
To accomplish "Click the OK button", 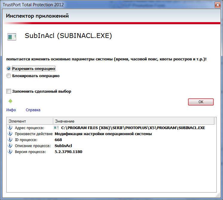I will [x=201, y=102].
